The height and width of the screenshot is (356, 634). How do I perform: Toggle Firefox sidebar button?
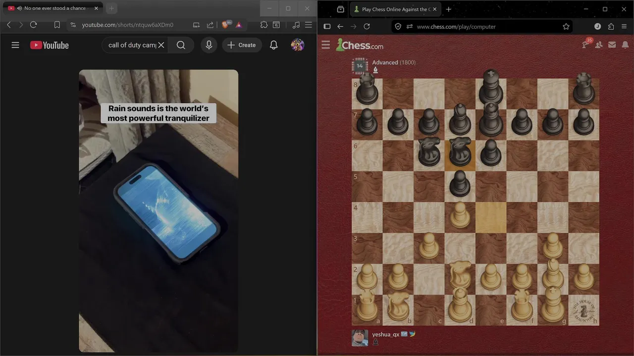click(327, 27)
